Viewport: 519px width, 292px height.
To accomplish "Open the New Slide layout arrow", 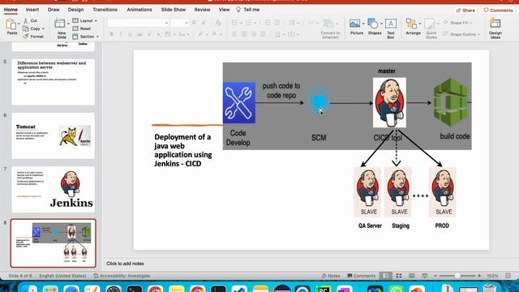I will [x=68, y=24].
